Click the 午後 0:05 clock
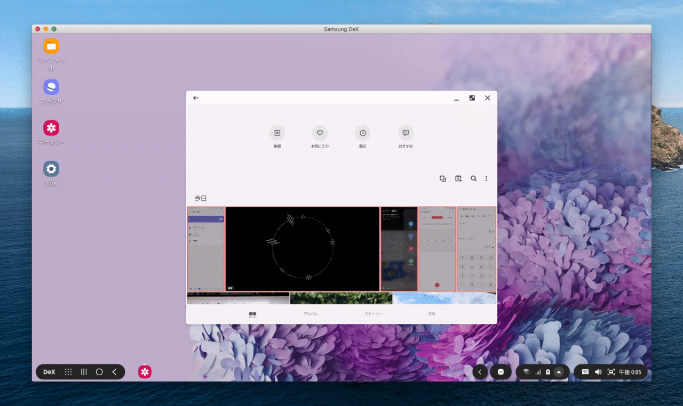 pos(630,372)
